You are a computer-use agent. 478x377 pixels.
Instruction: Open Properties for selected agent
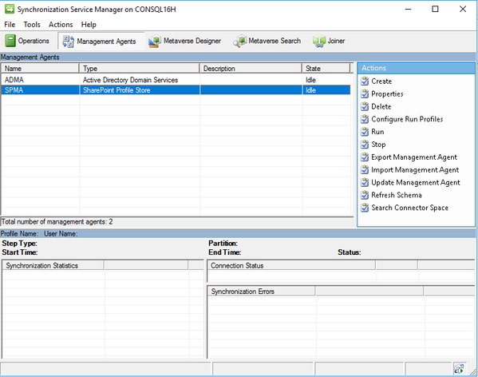[387, 94]
